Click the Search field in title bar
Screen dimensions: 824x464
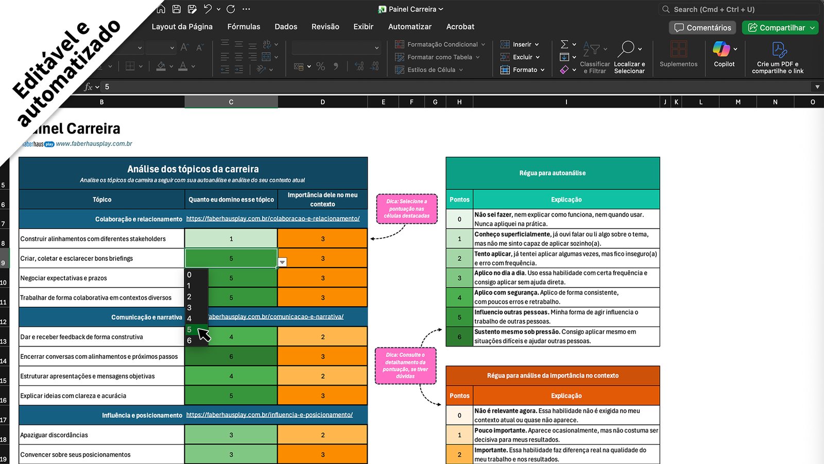click(x=739, y=9)
